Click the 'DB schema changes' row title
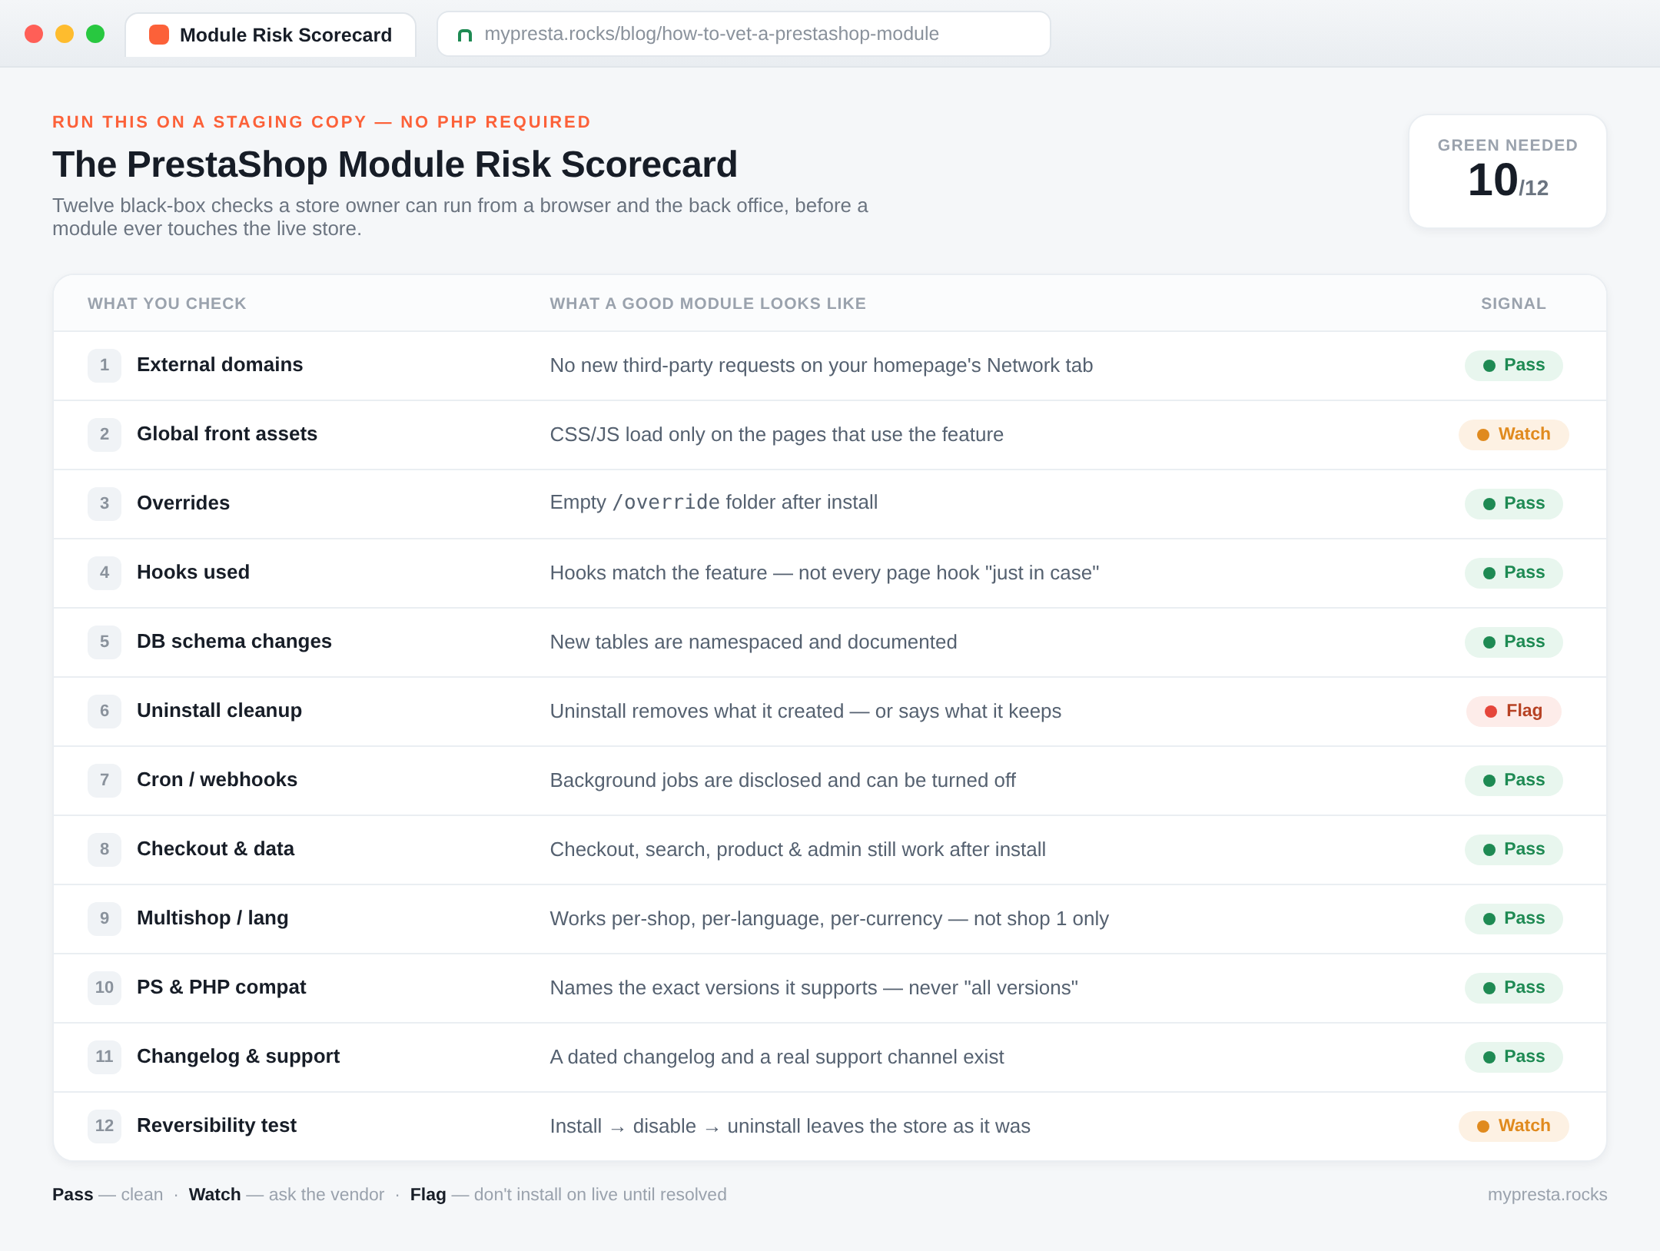The image size is (1660, 1251). 234,641
